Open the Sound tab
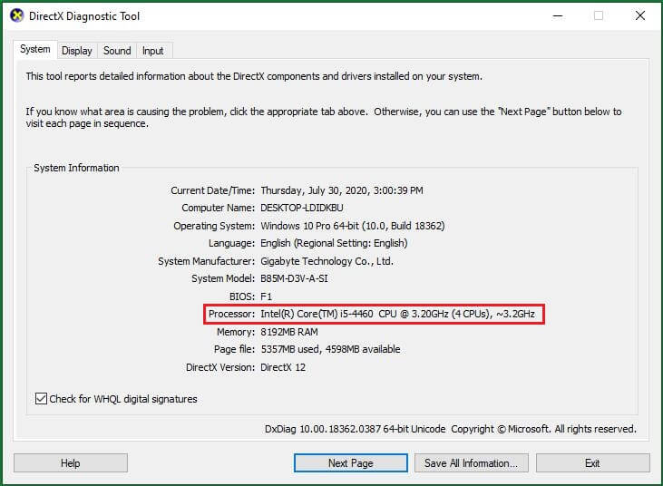This screenshot has width=663, height=486. pyautogui.click(x=117, y=51)
